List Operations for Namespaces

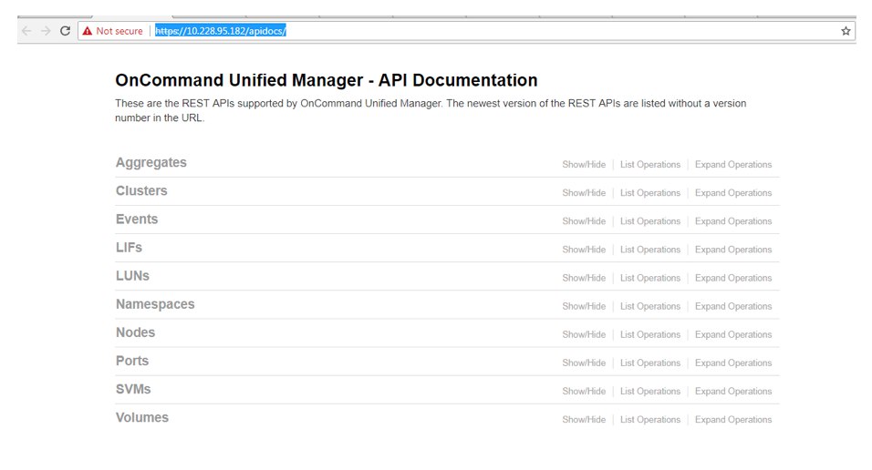click(x=650, y=306)
